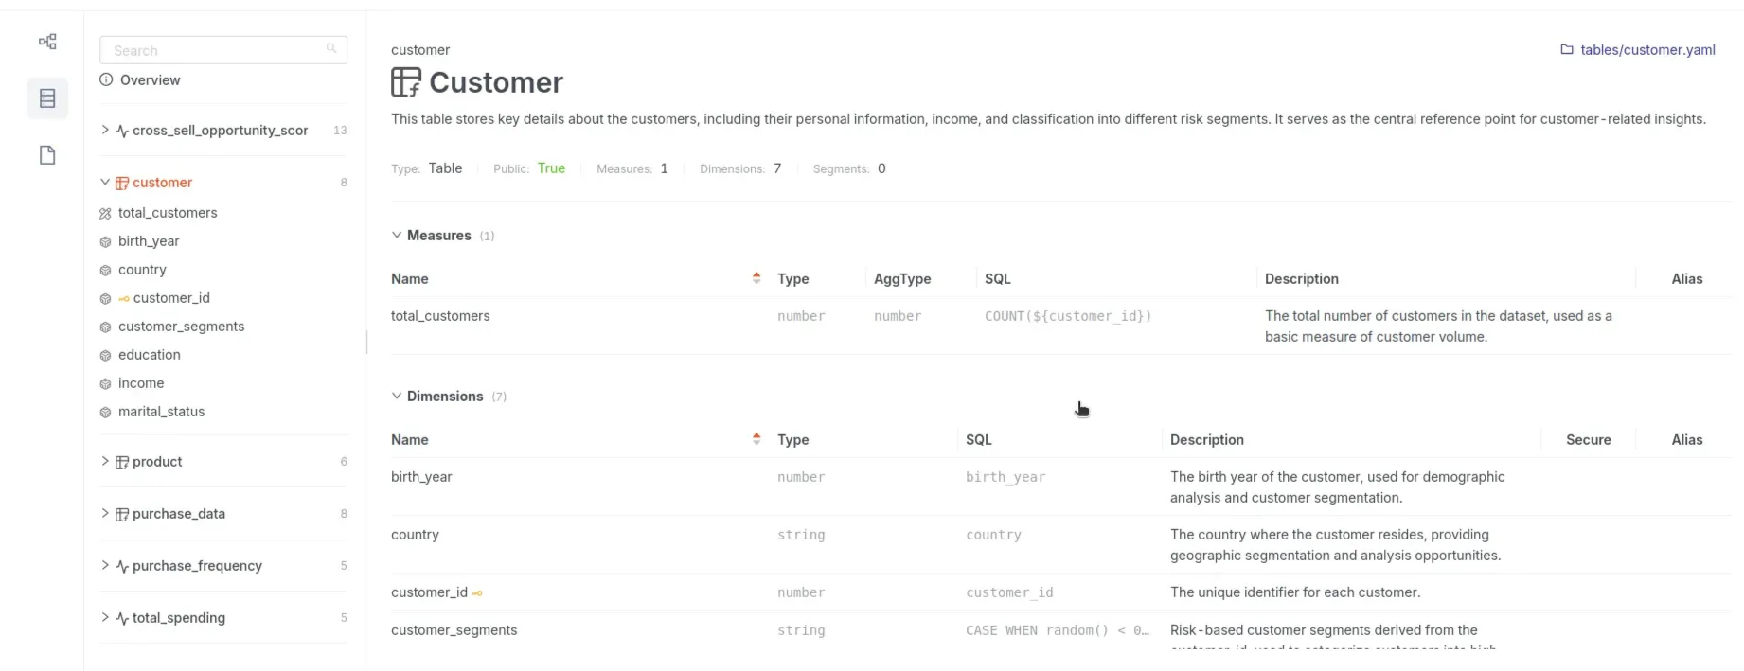This screenshot has height=671, width=1744.
Task: Collapse the Dimensions section chevron
Action: point(397,396)
